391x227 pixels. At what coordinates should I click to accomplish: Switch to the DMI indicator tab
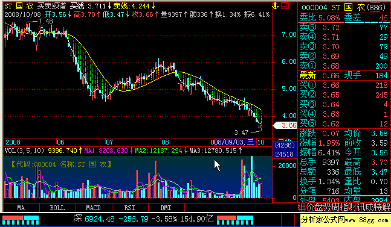coord(166,208)
